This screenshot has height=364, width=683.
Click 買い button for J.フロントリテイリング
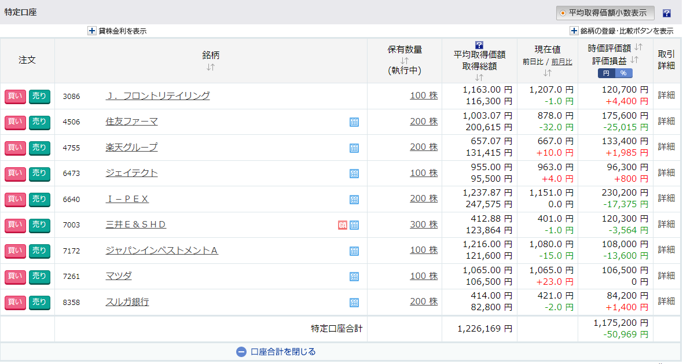(15, 96)
